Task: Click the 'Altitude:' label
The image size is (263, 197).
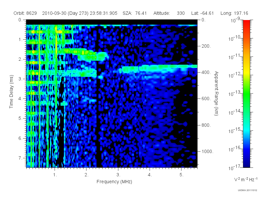Action: 162,13
